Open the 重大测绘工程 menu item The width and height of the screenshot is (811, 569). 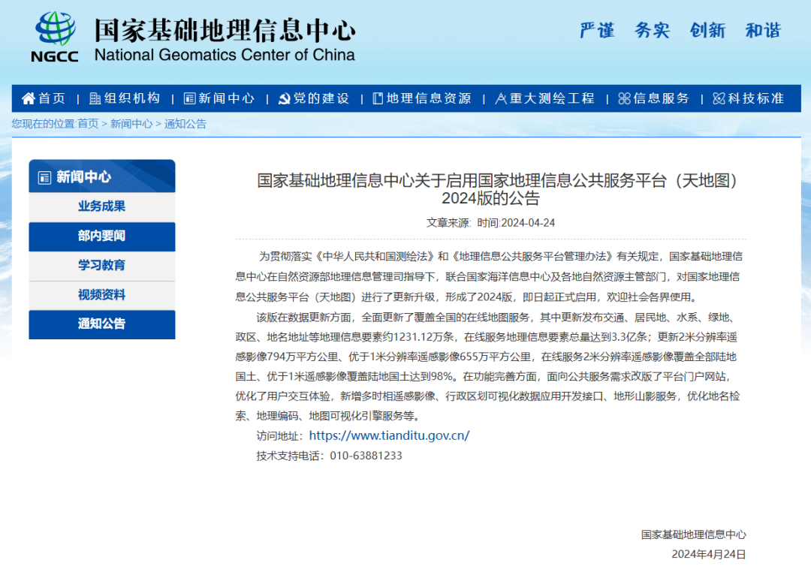tap(552, 98)
